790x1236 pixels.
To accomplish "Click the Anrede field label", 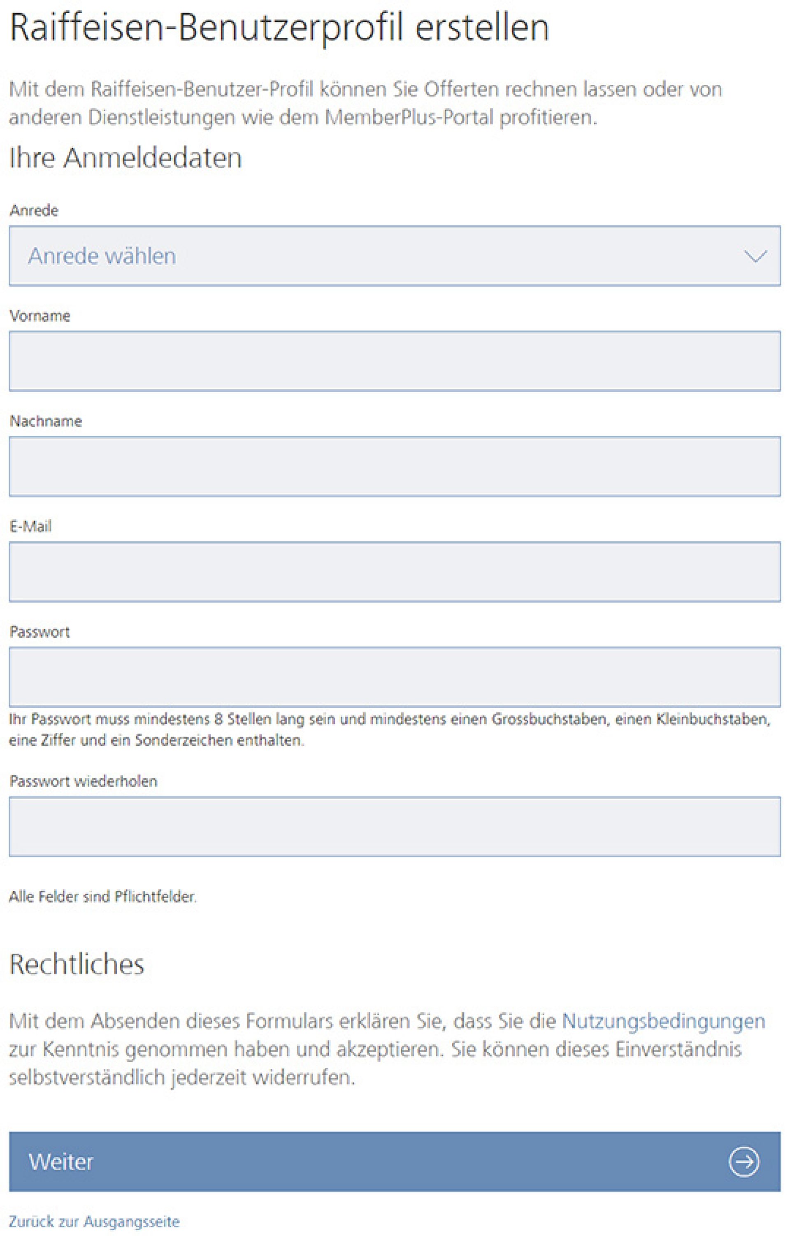I will click(x=34, y=210).
